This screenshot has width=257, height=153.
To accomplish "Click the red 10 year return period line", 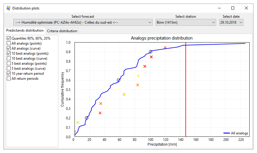I will [x=185, y=89].
